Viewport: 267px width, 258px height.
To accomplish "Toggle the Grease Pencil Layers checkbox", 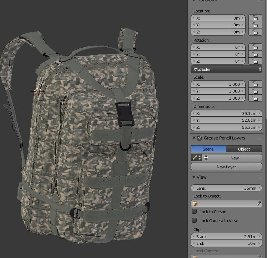I will click(x=199, y=138).
